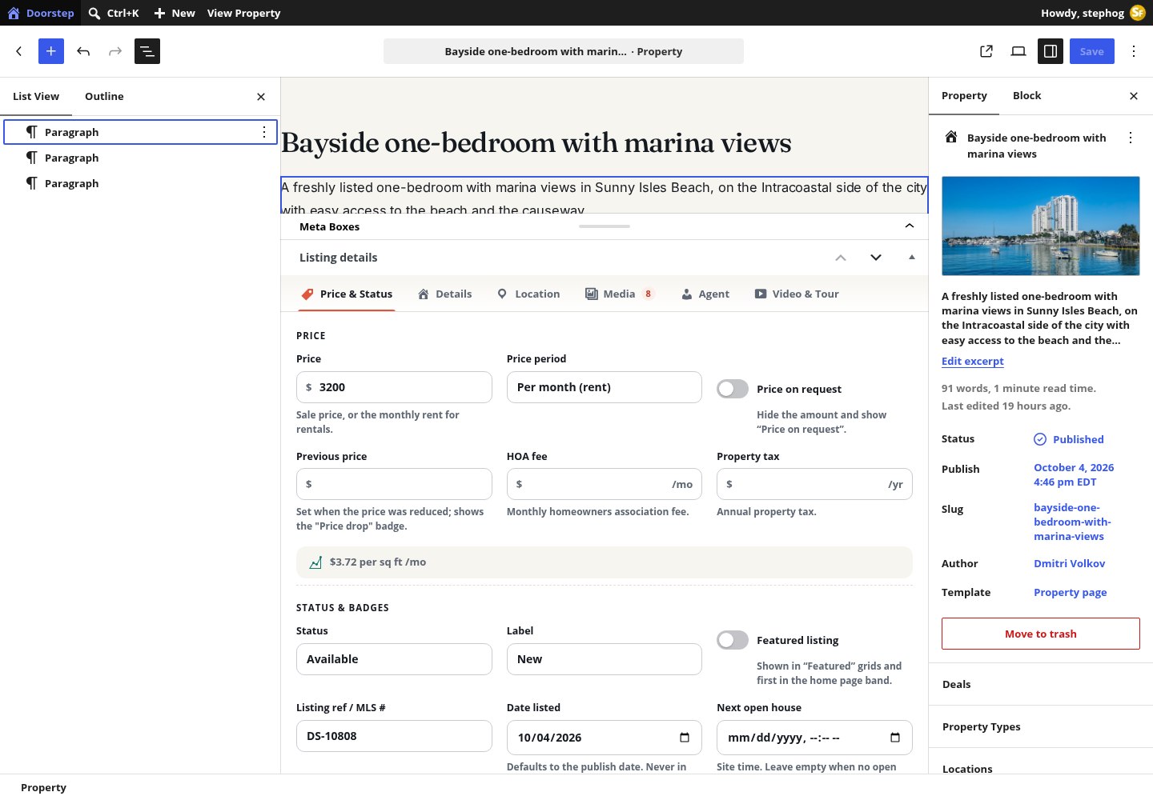Click the Doorstep home icon
Image resolution: width=1153 pixels, height=800 pixels.
point(14,13)
